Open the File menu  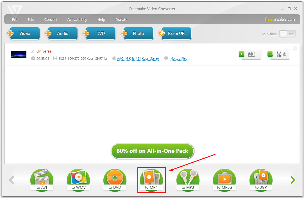(x=15, y=20)
